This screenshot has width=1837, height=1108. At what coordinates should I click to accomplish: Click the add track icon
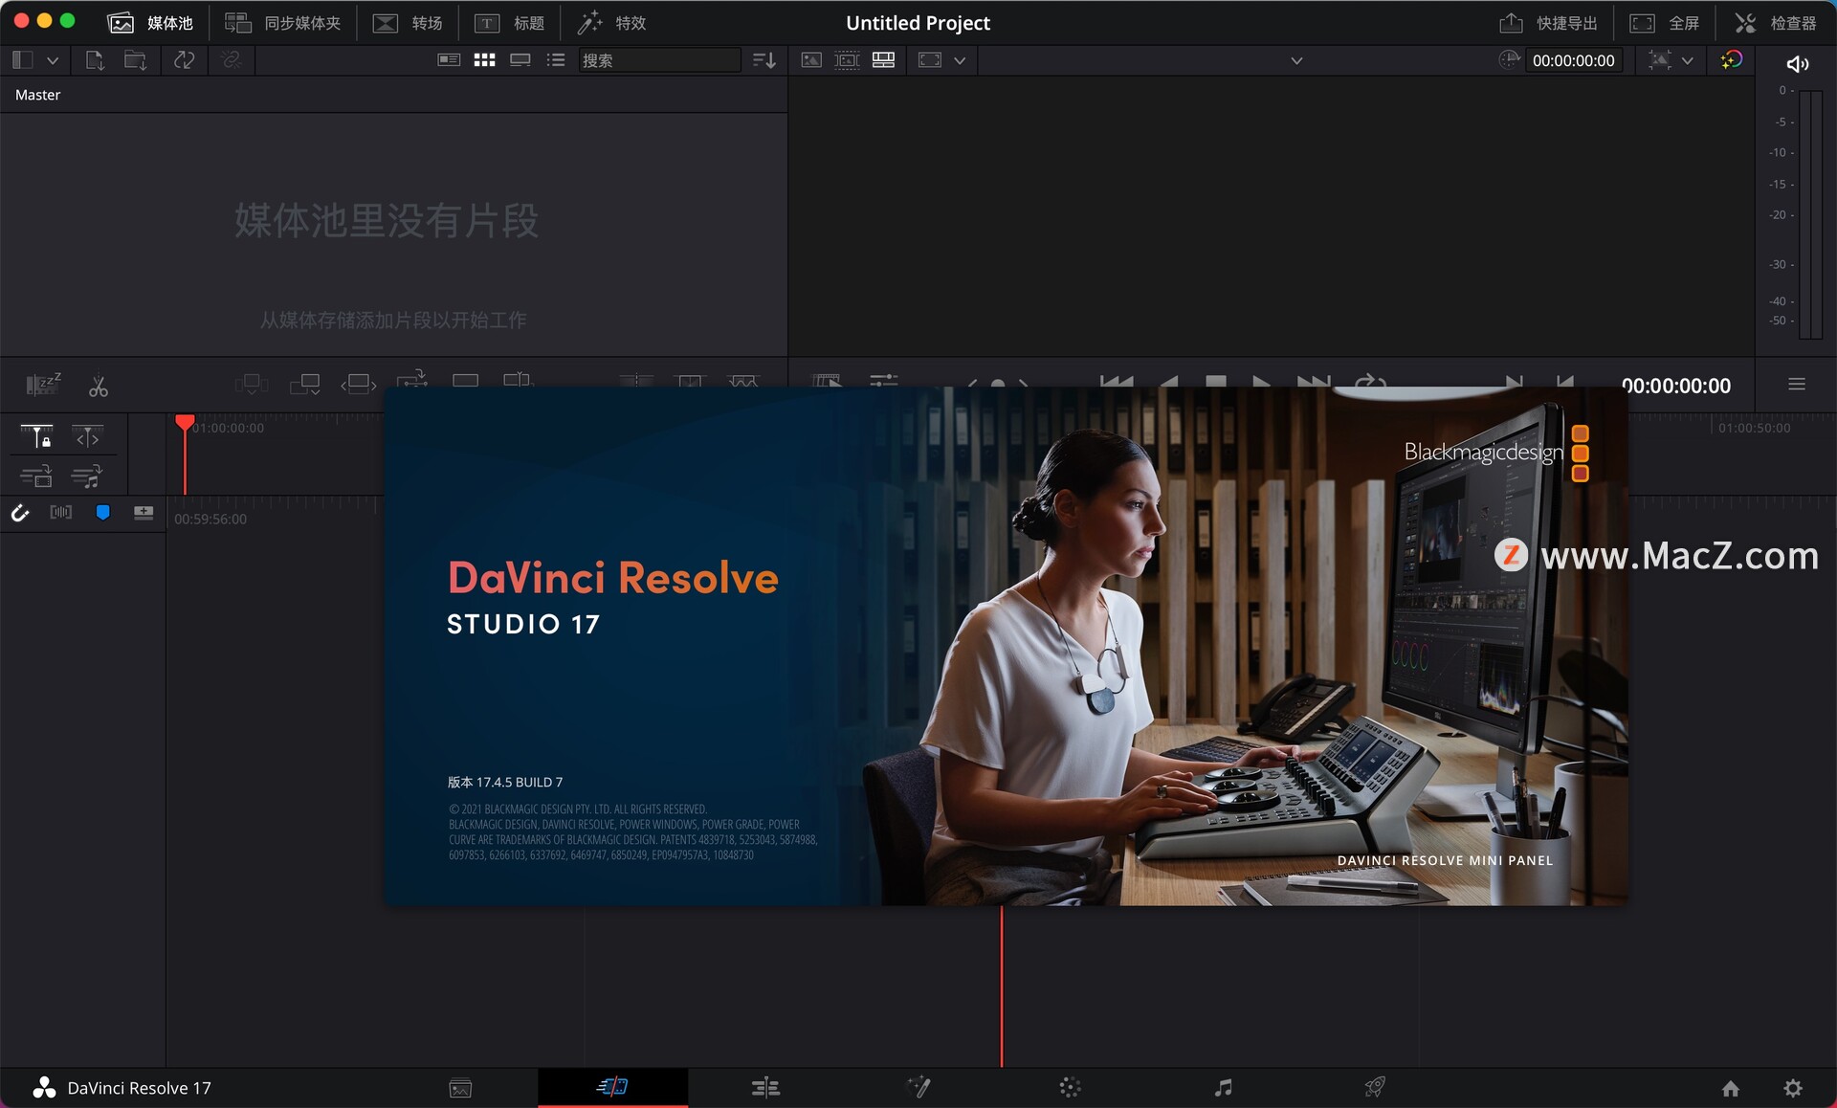tap(144, 513)
